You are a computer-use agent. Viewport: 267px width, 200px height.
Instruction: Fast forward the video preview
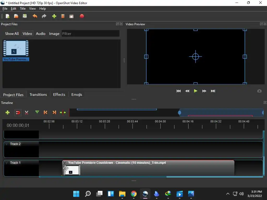point(204,91)
